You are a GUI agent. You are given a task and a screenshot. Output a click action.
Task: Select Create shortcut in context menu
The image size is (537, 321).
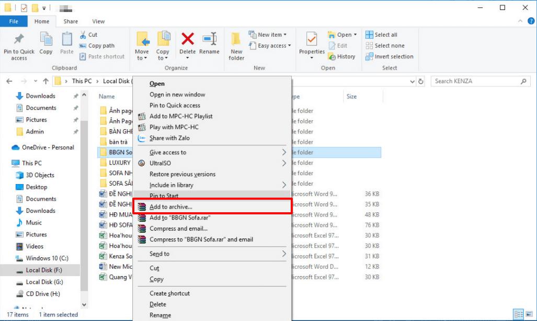pos(212,293)
